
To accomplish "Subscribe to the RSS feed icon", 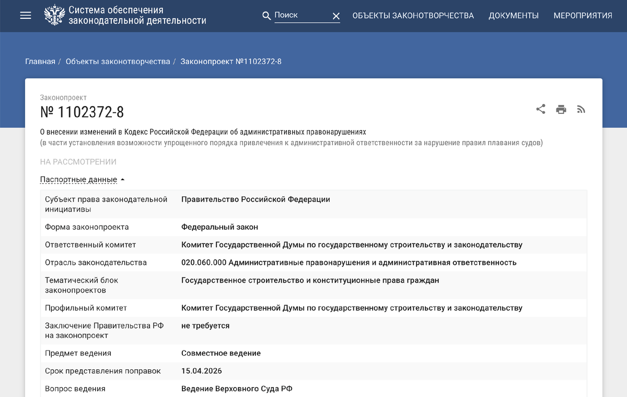I will 581,109.
